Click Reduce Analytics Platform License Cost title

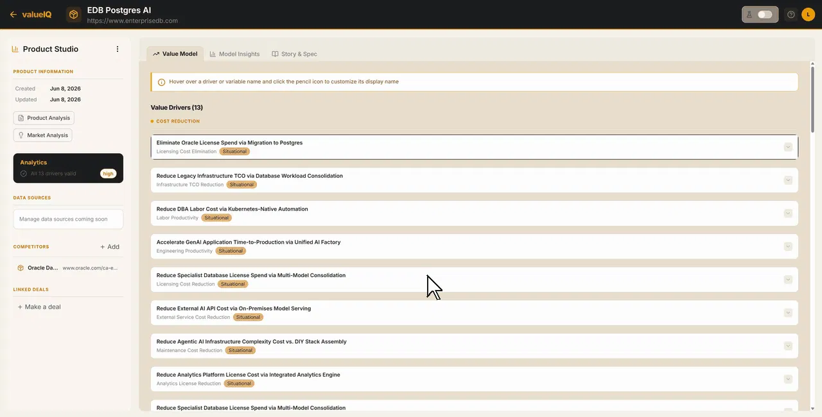pyautogui.click(x=249, y=375)
